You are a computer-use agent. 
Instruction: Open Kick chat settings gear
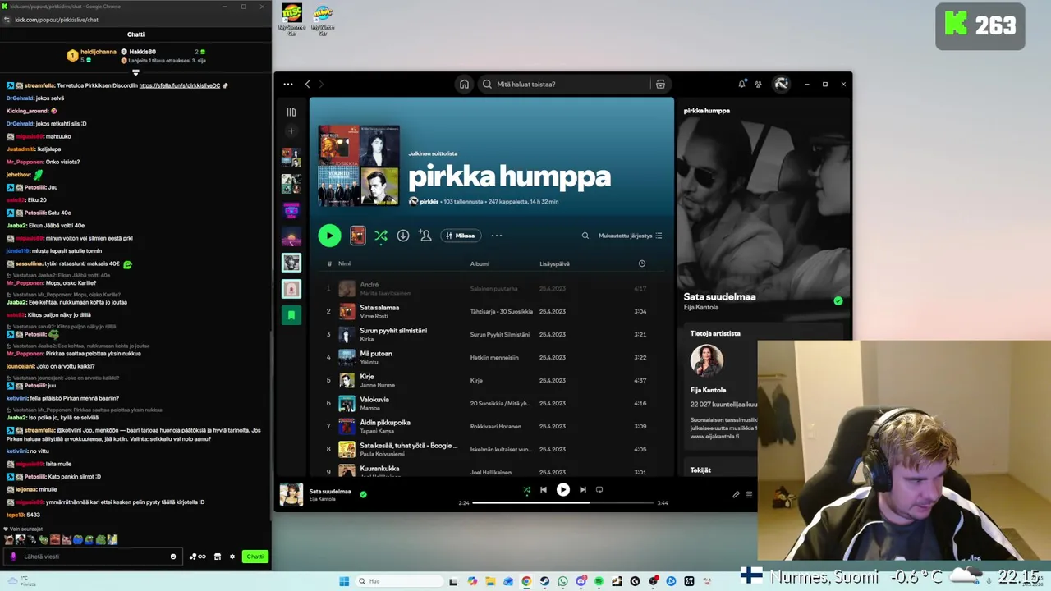tap(232, 557)
